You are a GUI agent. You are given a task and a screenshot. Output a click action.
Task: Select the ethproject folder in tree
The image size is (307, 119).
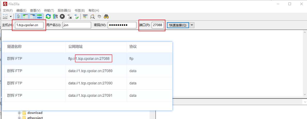35,118
